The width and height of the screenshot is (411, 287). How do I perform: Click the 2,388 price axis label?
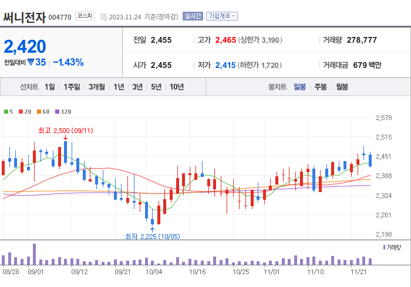point(384,176)
